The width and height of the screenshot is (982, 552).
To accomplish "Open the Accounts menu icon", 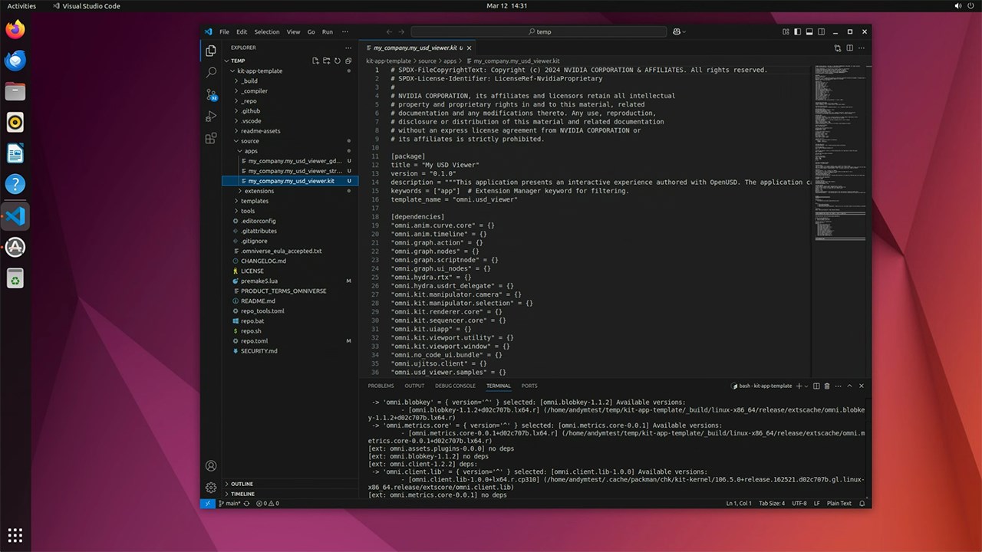I will coord(211,466).
